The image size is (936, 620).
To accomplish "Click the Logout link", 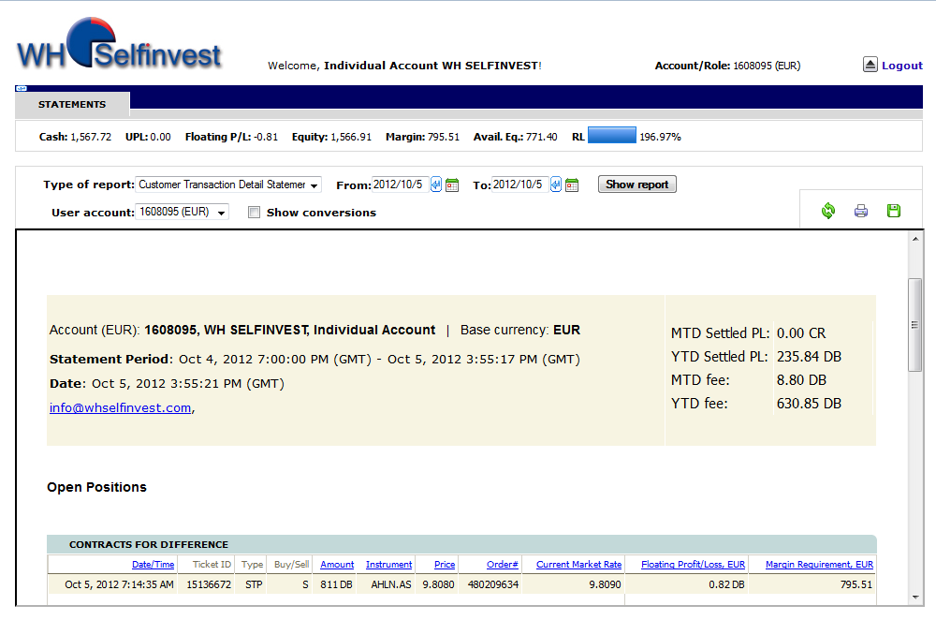I will point(902,66).
